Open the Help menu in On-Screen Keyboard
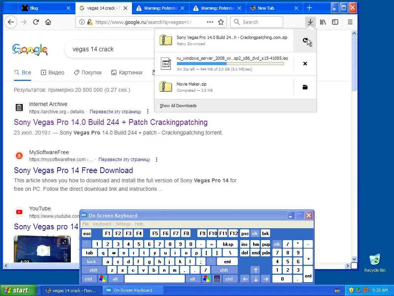This screenshot has width=394, height=296. tap(139, 224)
